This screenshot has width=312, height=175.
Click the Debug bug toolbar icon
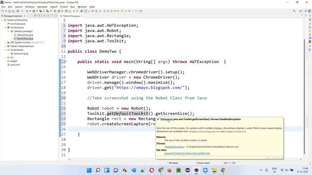[x=27, y=11]
